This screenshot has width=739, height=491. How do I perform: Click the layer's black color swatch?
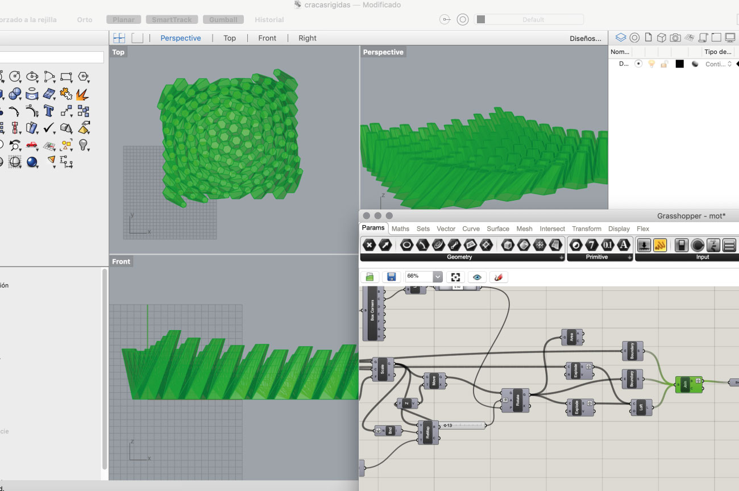(x=679, y=64)
